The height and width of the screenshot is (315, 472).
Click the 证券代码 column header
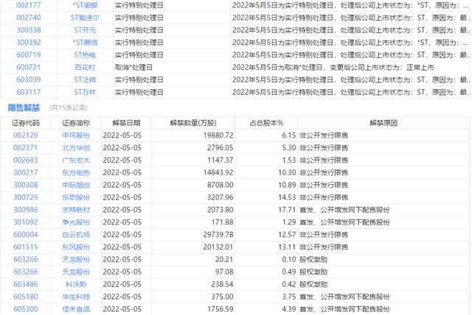pos(26,123)
